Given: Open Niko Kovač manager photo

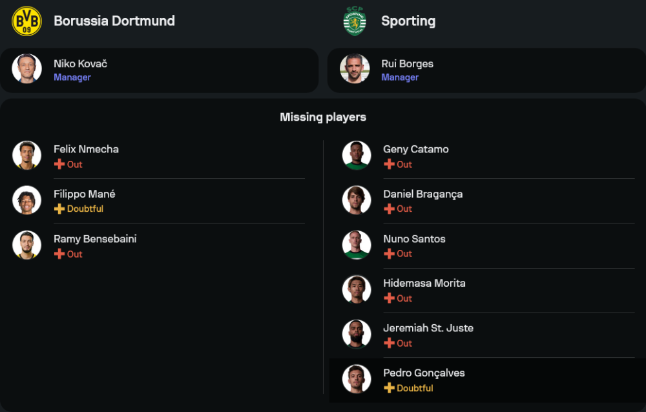Looking at the screenshot, I should coord(26,69).
